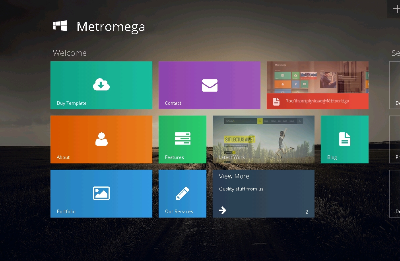The height and width of the screenshot is (261, 400).
Task: Select the Buy Template label
Action: pyautogui.click(x=72, y=103)
